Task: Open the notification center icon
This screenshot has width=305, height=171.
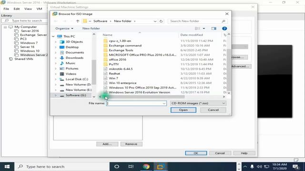Action: 295,167
